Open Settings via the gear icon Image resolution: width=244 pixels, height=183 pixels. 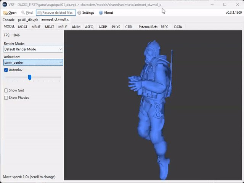pyautogui.click(x=79, y=13)
